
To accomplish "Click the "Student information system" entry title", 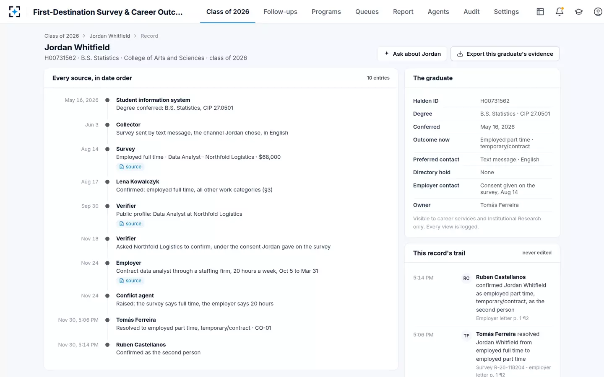I will click(x=153, y=100).
